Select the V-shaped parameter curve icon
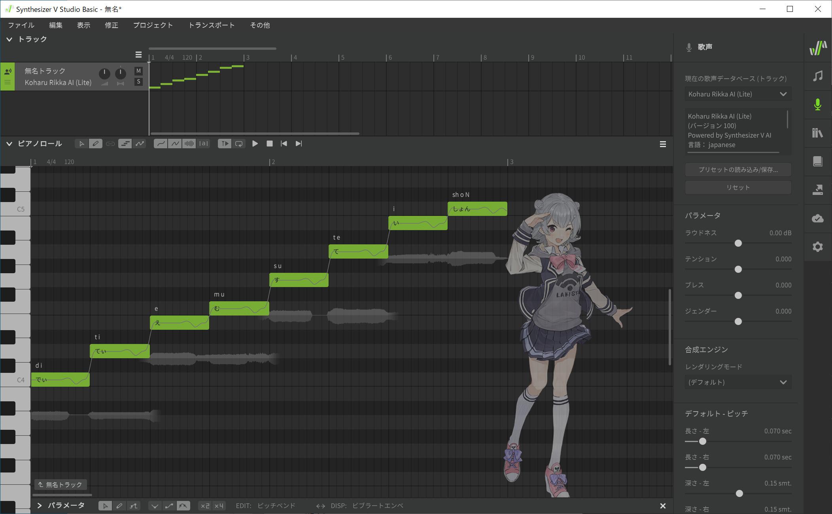Image resolution: width=832 pixels, height=514 pixels. click(155, 506)
